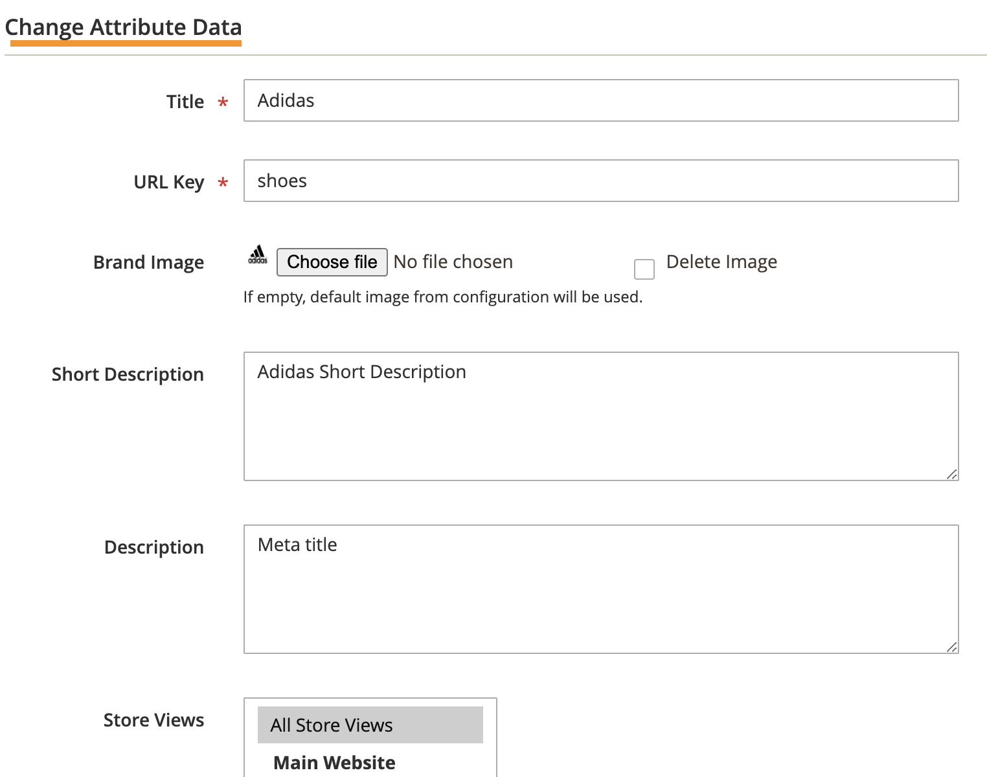987x777 pixels.
Task: Click the Adidas brand logo thumbnail
Action: pyautogui.click(x=258, y=255)
